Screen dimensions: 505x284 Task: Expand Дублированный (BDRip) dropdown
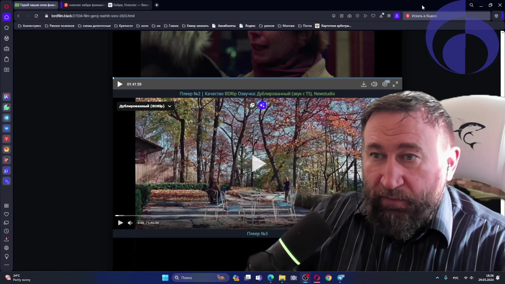point(145,106)
